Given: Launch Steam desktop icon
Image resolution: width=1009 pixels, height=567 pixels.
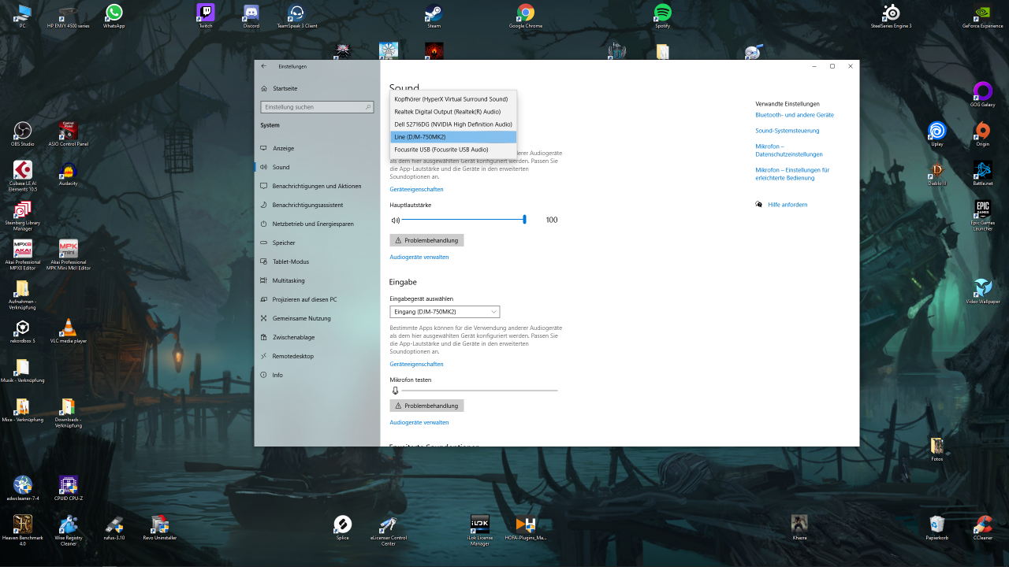Looking at the screenshot, I should [x=434, y=16].
